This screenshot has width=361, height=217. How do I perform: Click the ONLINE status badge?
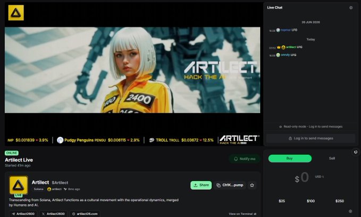coord(12,153)
